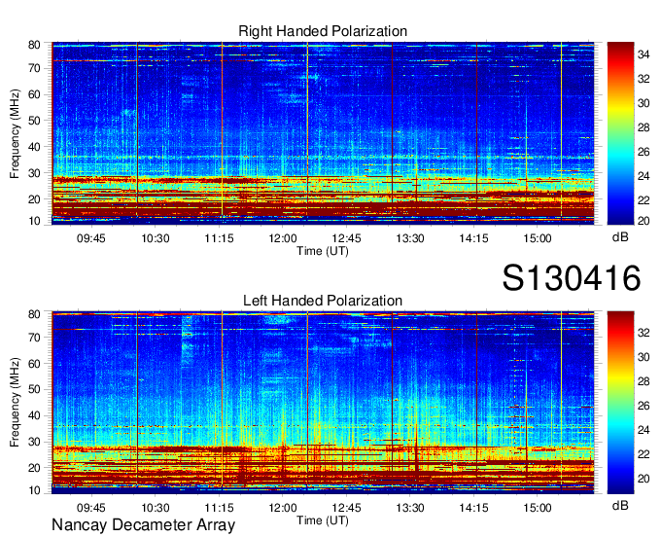Viewport: 661px width, 537px height.
Task: Click the 09:45 time tick of top plot
Action: pyautogui.click(x=91, y=238)
